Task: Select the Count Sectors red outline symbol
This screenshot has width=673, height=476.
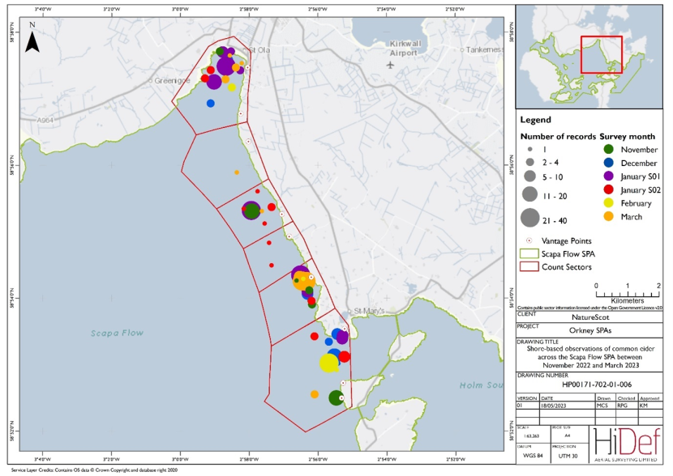Action: point(529,266)
